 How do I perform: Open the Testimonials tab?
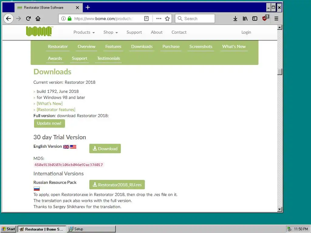click(108, 59)
